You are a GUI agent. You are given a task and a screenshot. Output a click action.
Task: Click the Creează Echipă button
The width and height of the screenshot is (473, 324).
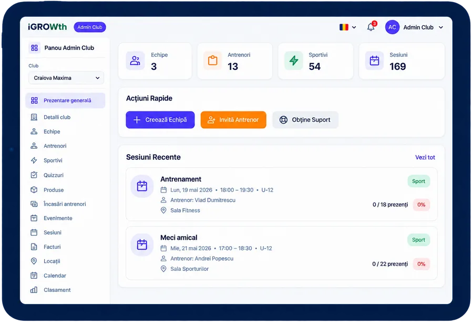160,120
